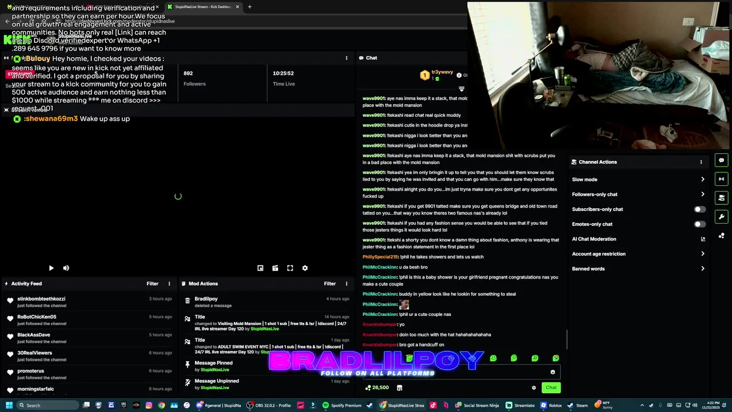Toggle Emotes-only chat switch
Image resolution: width=732 pixels, height=412 pixels.
[x=699, y=224]
